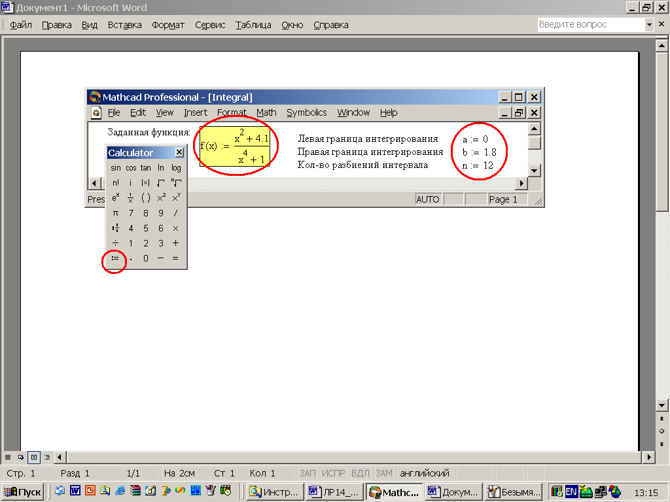Viewport: 670px width, 502px height.
Task: Open the Файл menu in Word
Action: pyautogui.click(x=21, y=25)
